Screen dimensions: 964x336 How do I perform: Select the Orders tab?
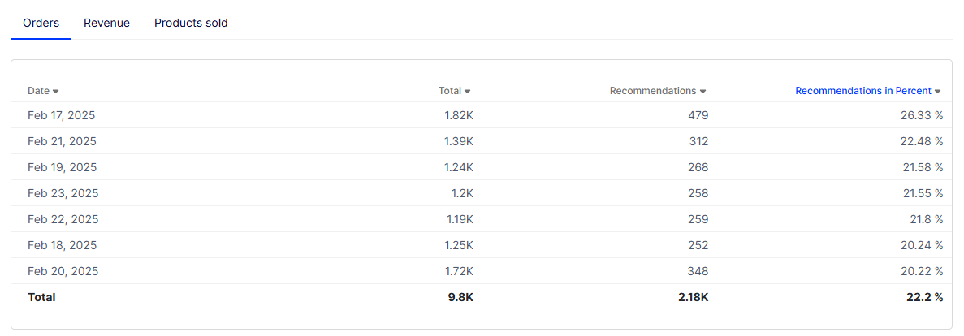[41, 24]
